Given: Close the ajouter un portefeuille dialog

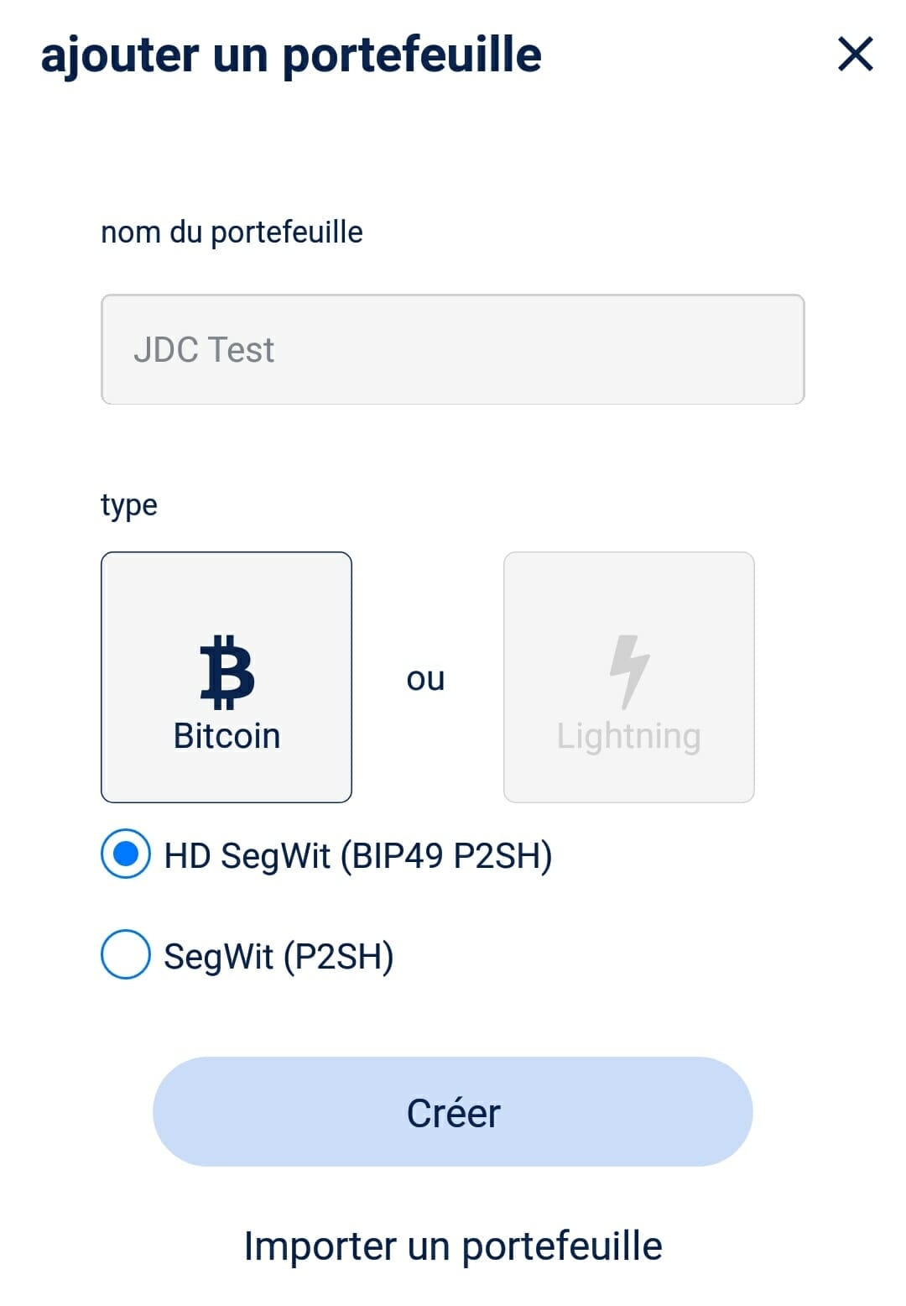Looking at the screenshot, I should pyautogui.click(x=855, y=55).
